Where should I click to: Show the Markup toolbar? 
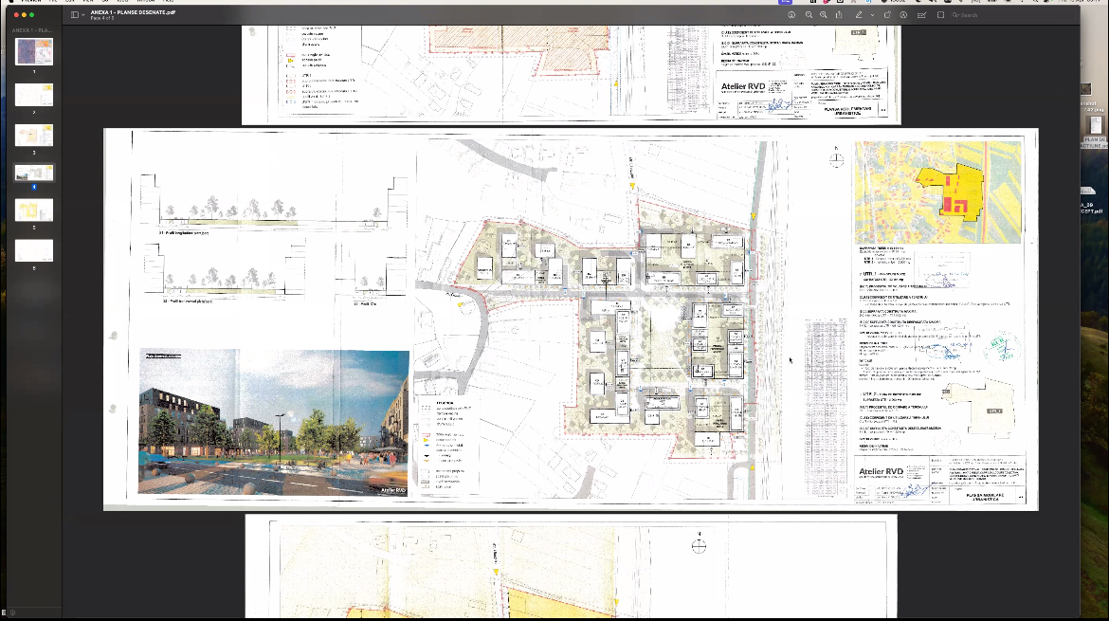(x=904, y=15)
